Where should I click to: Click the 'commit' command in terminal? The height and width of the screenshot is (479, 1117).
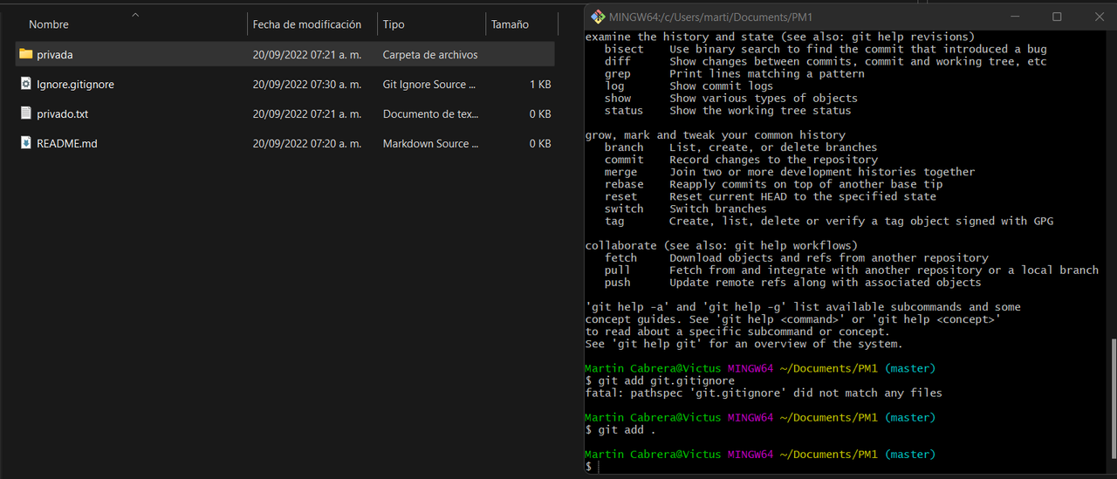624,160
